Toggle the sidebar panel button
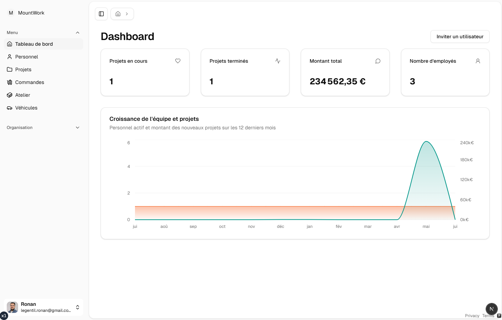 pyautogui.click(x=101, y=14)
